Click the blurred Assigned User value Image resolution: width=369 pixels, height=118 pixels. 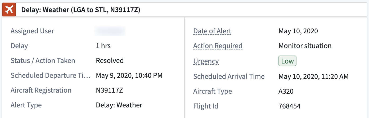point(110,31)
